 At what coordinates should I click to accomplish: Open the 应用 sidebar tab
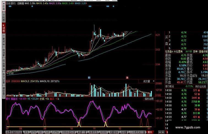(4, 7)
